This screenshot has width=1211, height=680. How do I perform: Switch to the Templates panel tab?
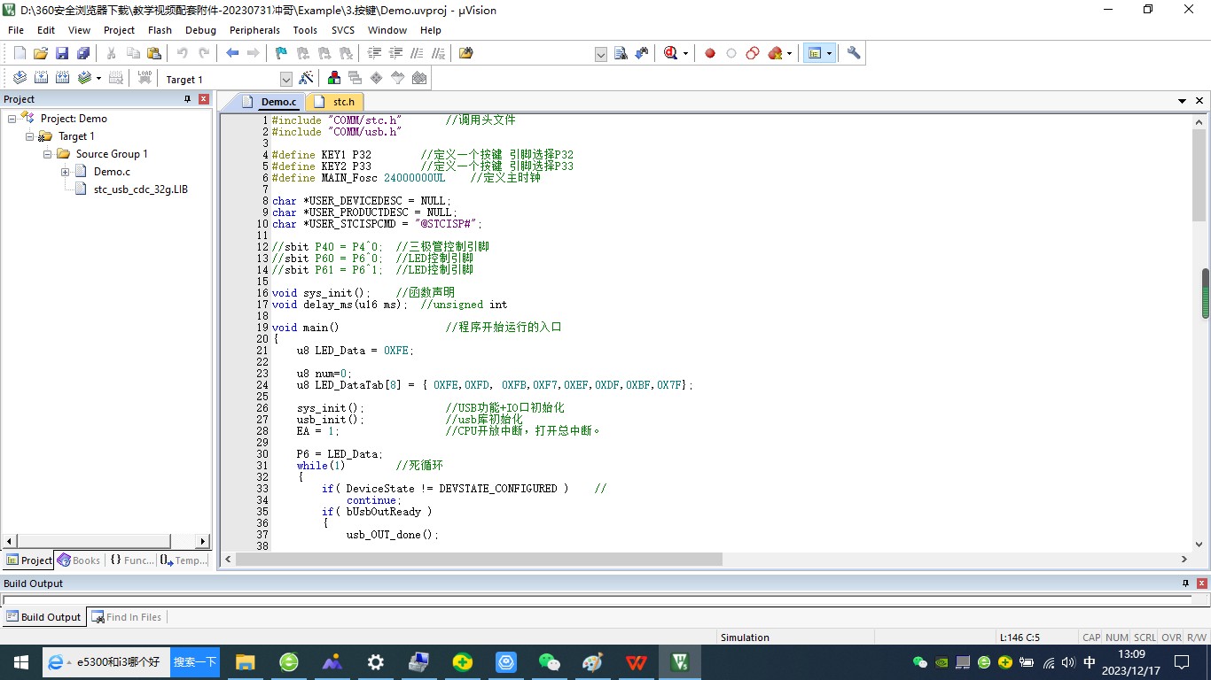184,560
